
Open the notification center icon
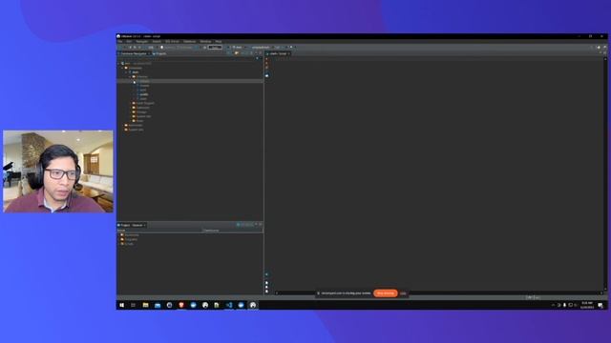600,305
